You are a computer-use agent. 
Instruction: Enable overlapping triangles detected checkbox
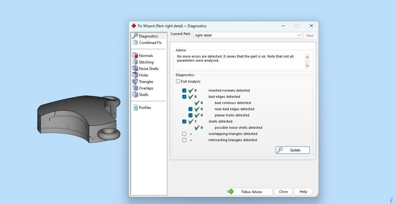[184, 134]
